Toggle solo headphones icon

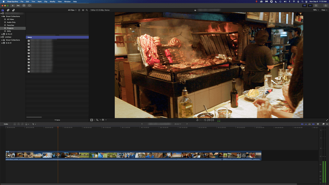pos(310,124)
